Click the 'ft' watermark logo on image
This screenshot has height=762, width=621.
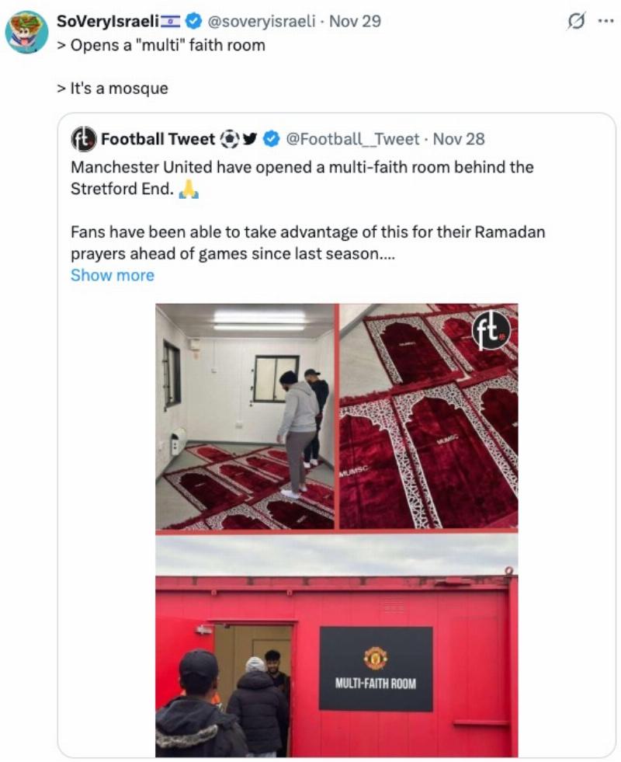[x=491, y=330]
